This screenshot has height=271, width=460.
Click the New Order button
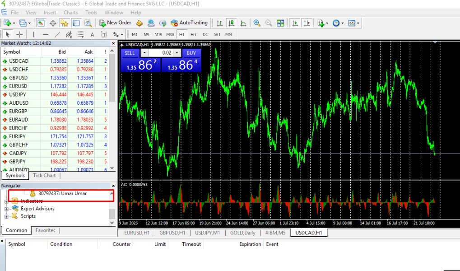point(115,23)
